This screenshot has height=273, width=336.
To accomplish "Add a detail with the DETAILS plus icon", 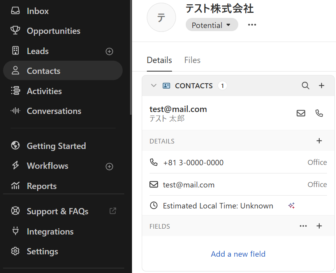I will pos(319,141).
